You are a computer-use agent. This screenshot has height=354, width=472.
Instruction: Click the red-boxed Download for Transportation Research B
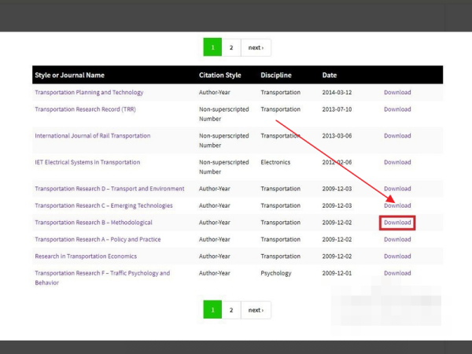click(x=396, y=223)
